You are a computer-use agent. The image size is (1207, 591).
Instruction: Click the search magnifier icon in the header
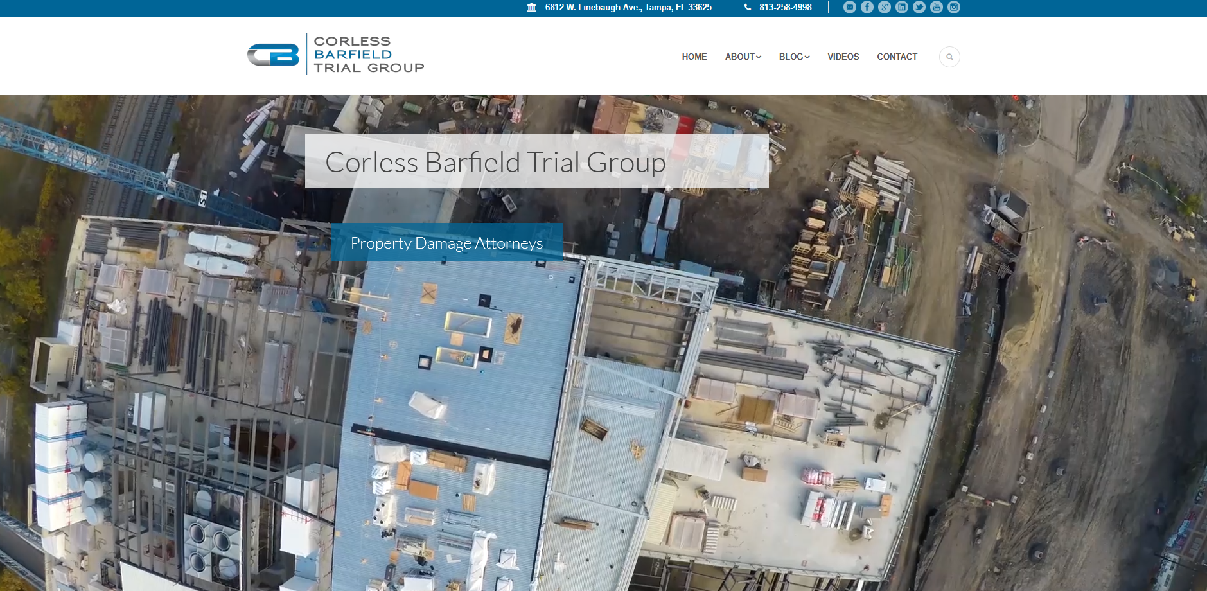pyautogui.click(x=949, y=57)
